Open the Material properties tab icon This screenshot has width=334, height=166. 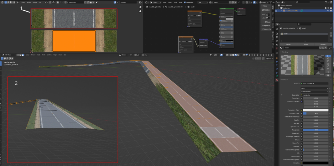(276, 80)
